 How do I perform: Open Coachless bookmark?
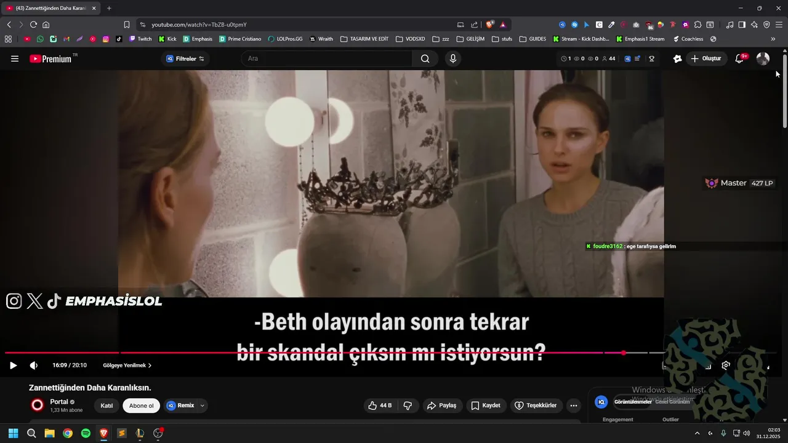click(x=688, y=39)
